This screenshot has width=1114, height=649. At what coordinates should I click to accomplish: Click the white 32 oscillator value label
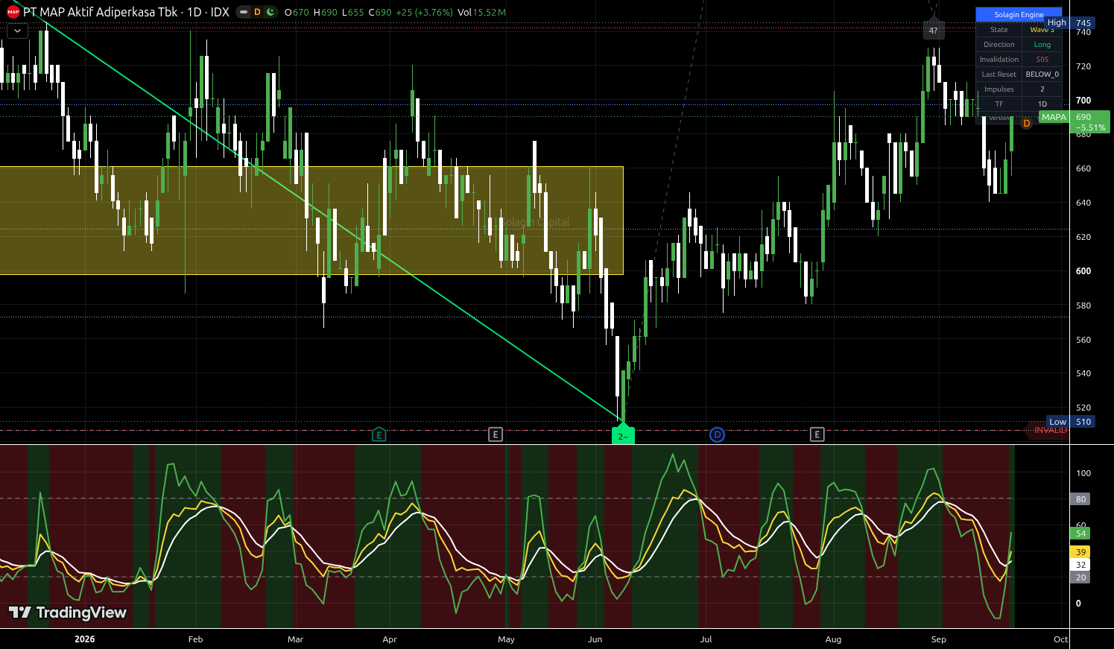[x=1081, y=565]
